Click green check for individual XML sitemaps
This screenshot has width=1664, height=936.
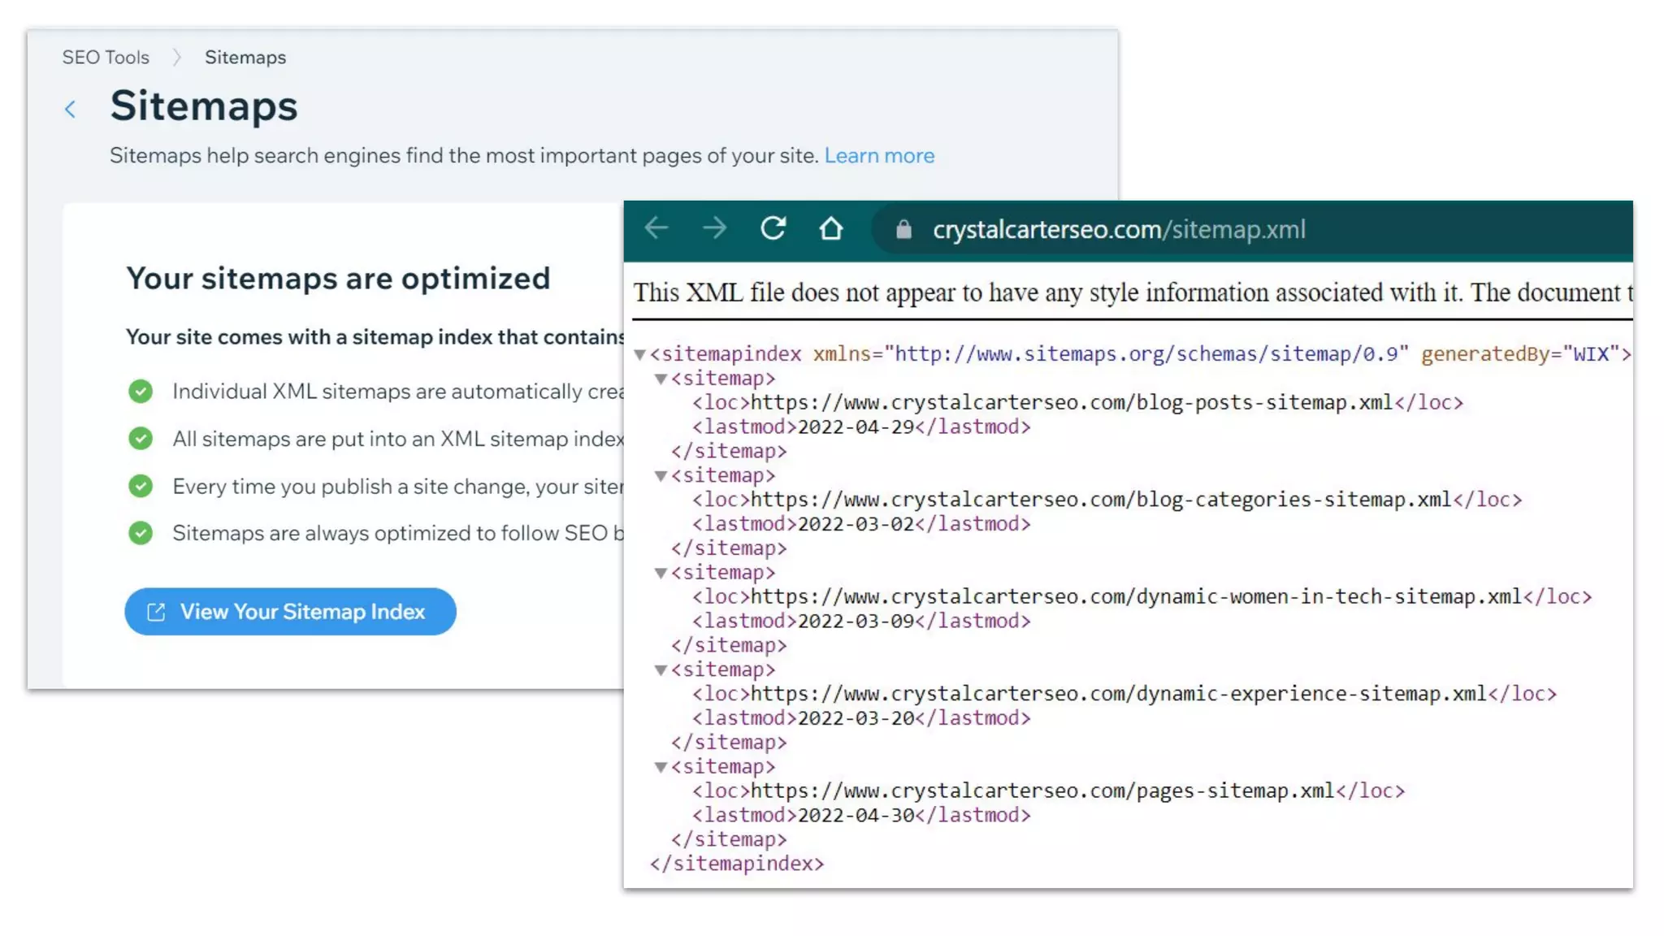pos(141,392)
